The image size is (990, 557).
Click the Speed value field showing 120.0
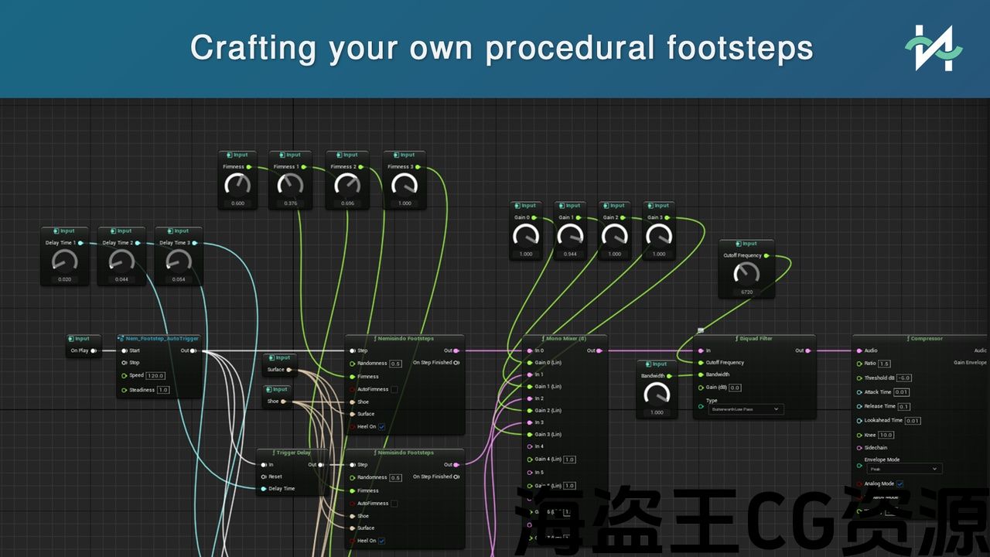click(x=155, y=375)
